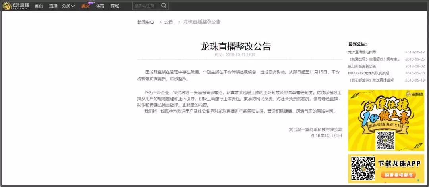Open announcement 夏日新版更新公告

click(362, 66)
